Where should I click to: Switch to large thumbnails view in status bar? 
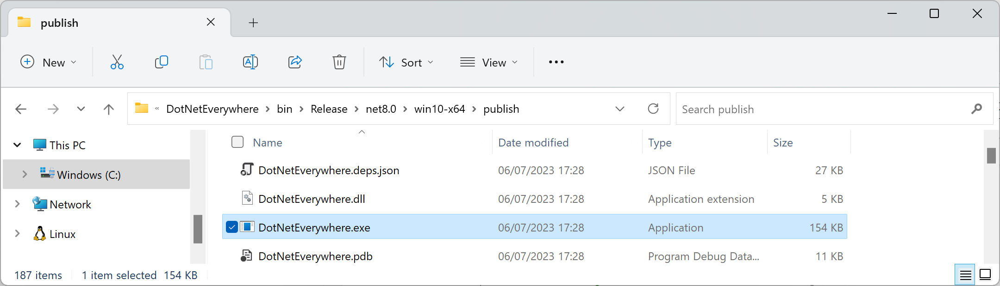tap(985, 275)
